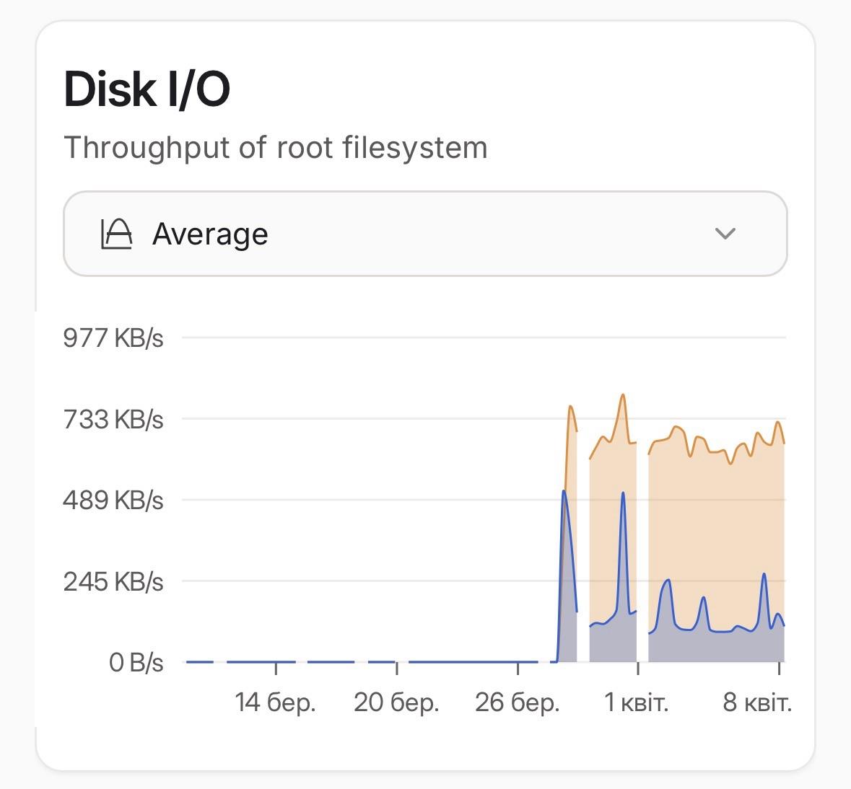Screen dimensions: 851x789
Task: Select the 14 бер. date tick
Action: 276,702
